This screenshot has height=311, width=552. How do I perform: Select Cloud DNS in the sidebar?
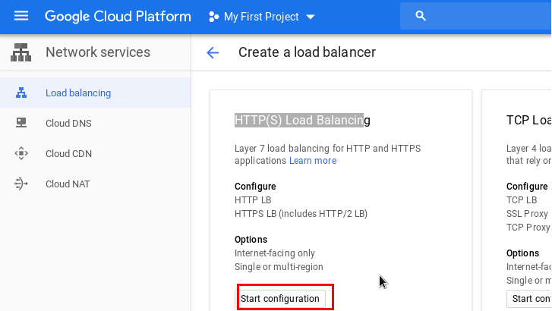click(68, 123)
